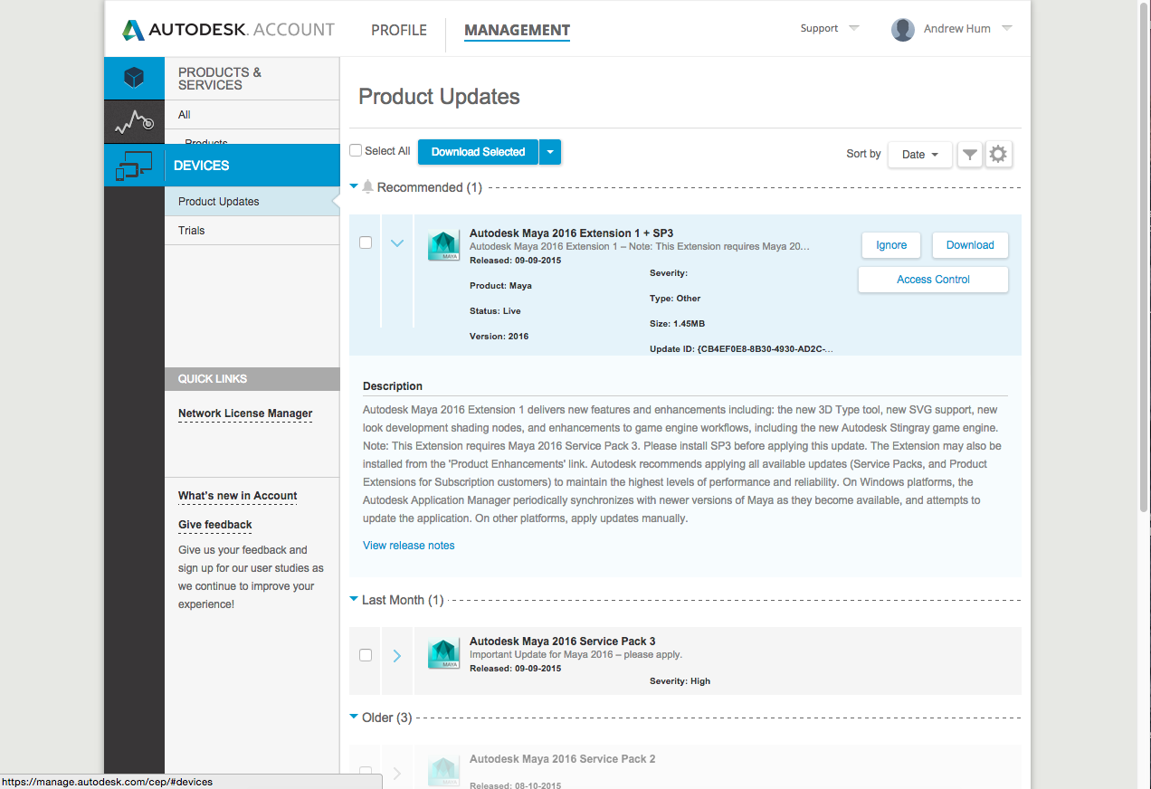This screenshot has width=1151, height=789.
Task: Open the View release notes link
Action: (409, 546)
